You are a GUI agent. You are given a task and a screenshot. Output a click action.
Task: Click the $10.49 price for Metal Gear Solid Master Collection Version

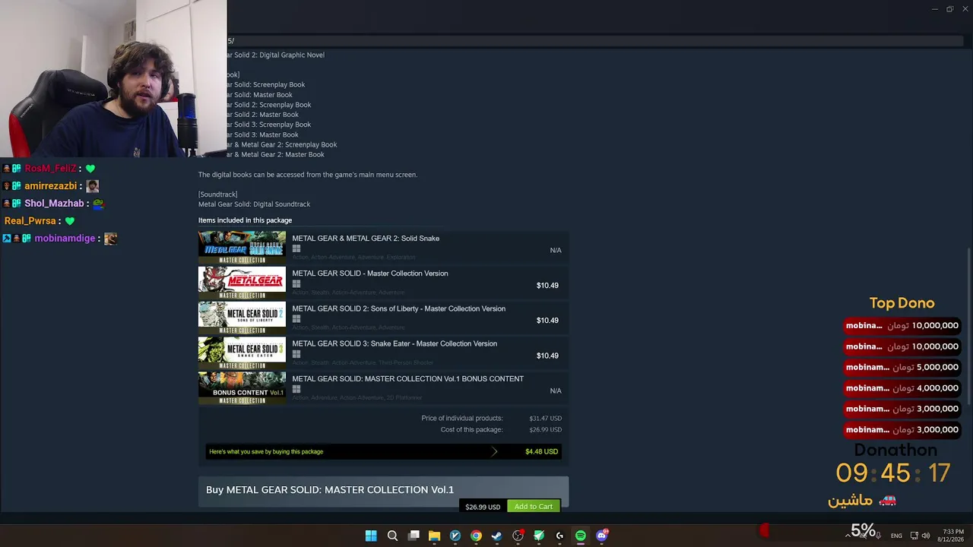pos(547,286)
